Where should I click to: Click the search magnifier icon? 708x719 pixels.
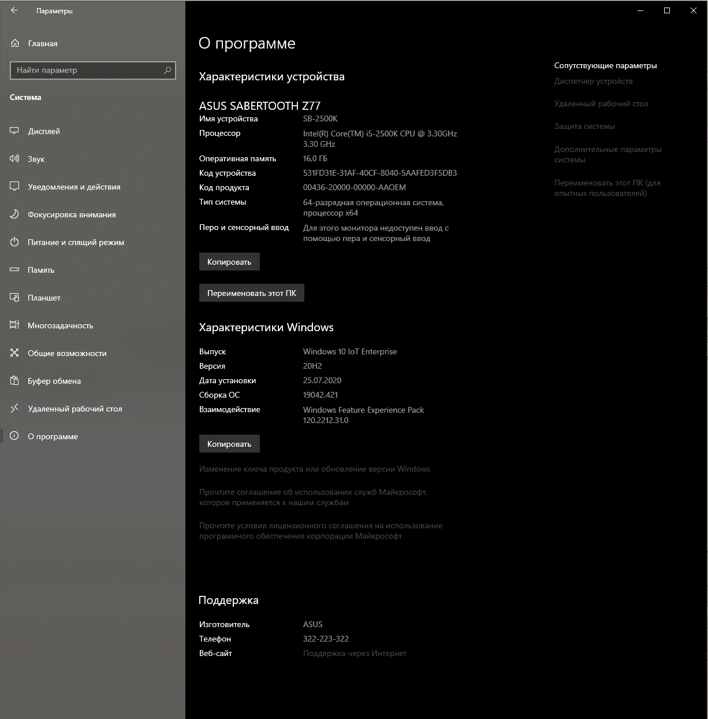coord(167,70)
